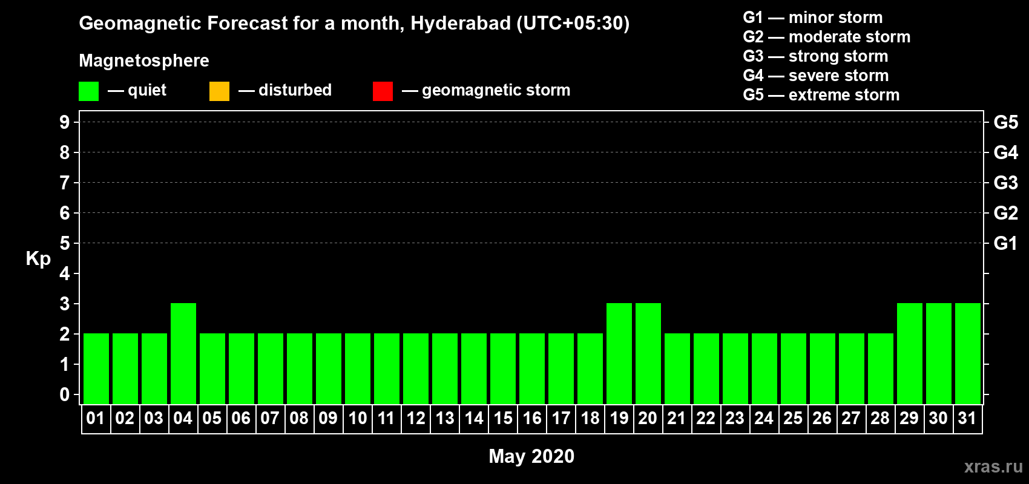This screenshot has width=1029, height=484.
Task: Click date label 21 on the axis
Action: click(x=677, y=418)
